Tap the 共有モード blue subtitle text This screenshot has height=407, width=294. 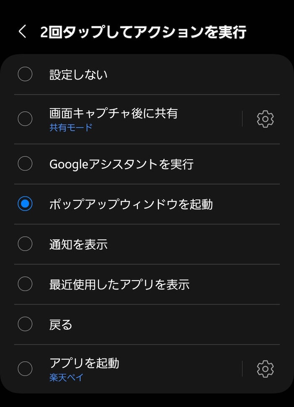click(71, 128)
